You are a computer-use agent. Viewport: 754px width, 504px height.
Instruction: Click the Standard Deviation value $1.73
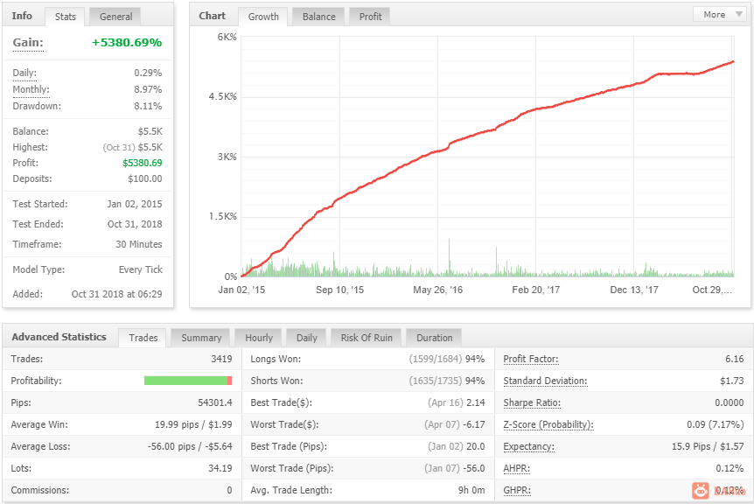tap(732, 381)
